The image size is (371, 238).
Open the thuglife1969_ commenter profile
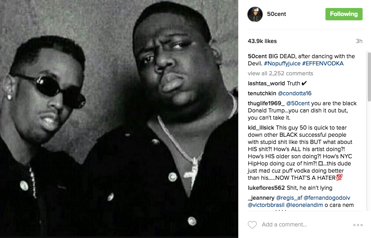[266, 103]
